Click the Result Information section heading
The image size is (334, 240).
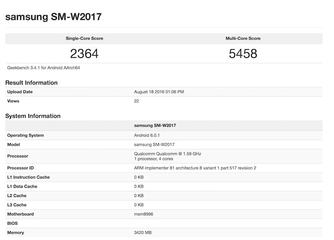31,83
